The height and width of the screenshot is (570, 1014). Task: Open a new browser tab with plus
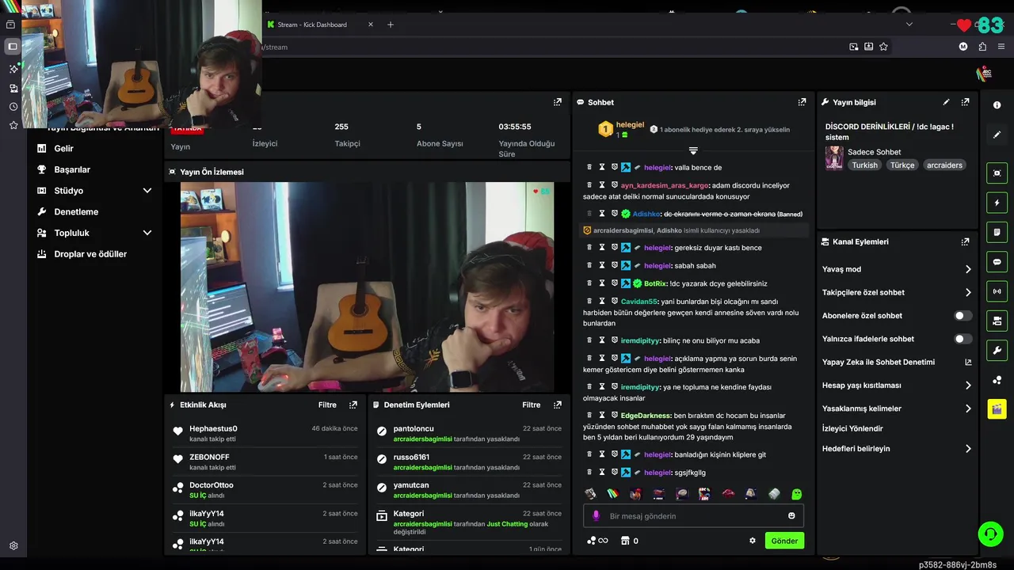tap(391, 25)
